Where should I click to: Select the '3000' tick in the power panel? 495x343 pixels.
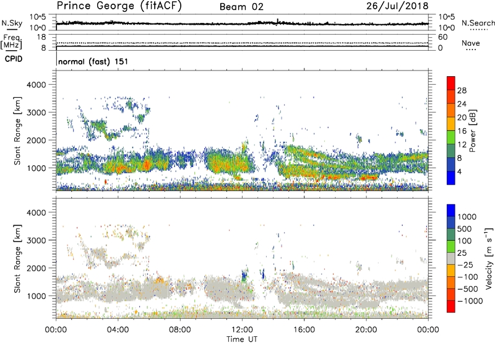click(37, 113)
